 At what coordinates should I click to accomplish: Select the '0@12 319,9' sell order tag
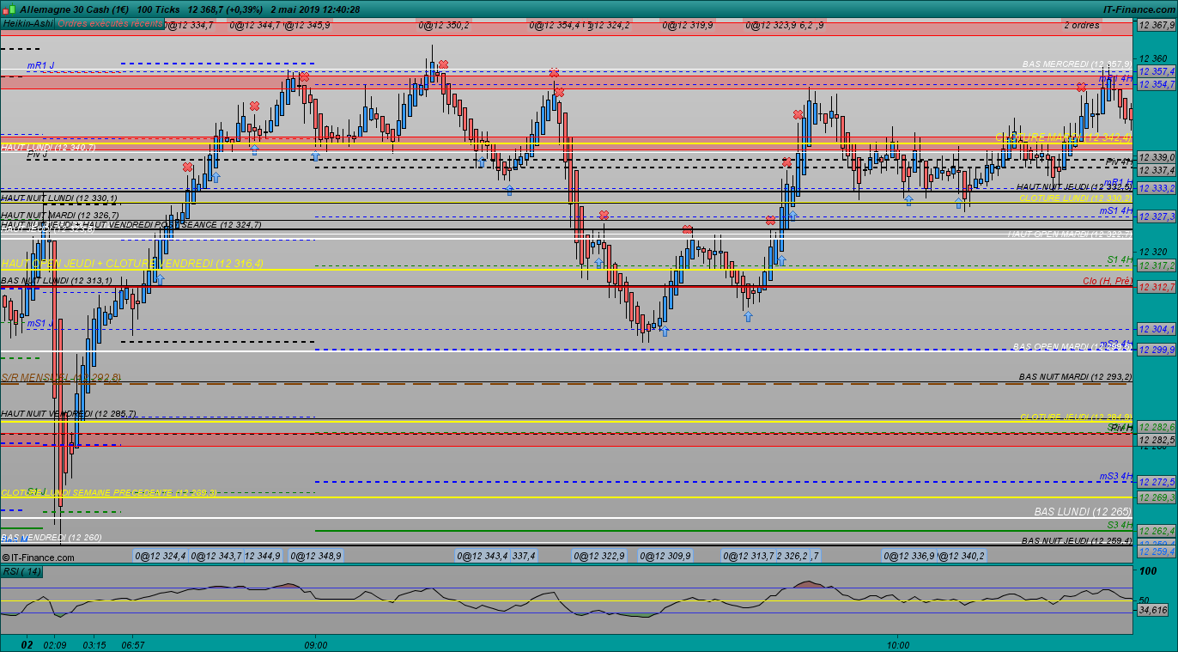[687, 26]
